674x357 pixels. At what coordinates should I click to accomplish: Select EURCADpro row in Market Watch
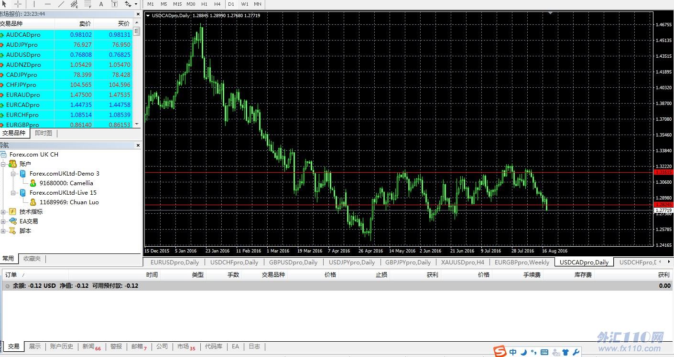pos(66,105)
